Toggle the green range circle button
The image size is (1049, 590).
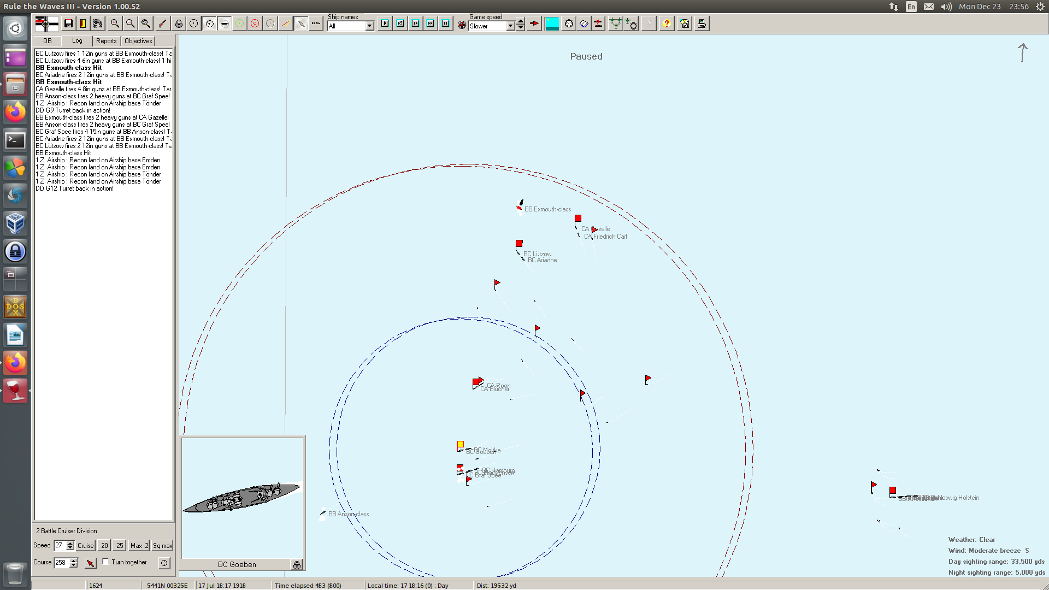point(239,23)
